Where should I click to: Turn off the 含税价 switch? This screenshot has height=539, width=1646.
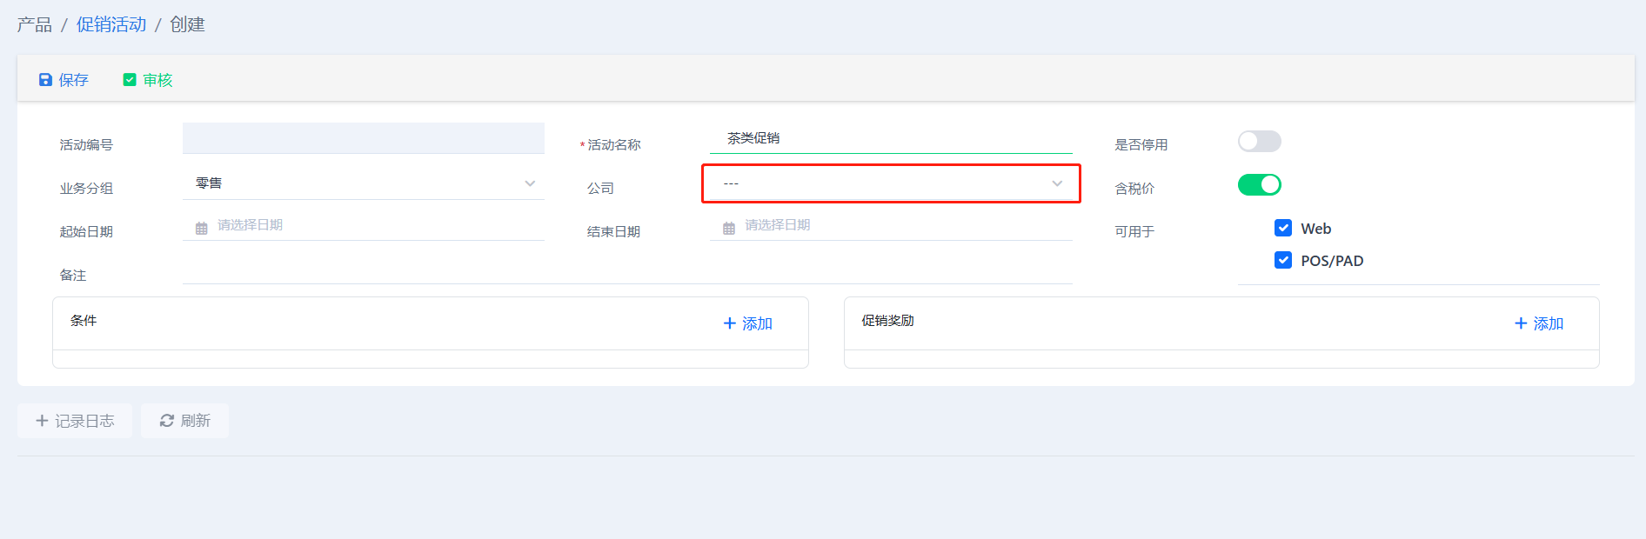1260,184
